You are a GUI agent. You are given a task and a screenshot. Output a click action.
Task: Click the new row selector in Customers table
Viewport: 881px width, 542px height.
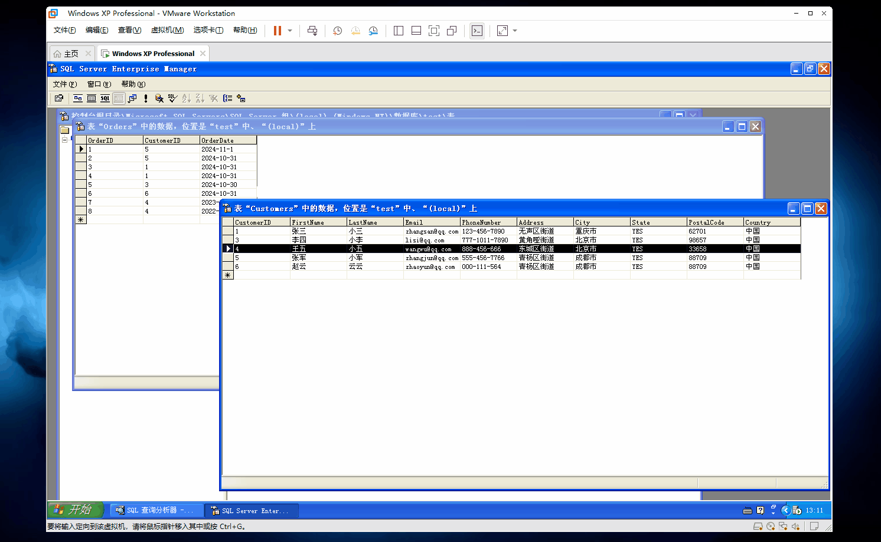pos(228,275)
